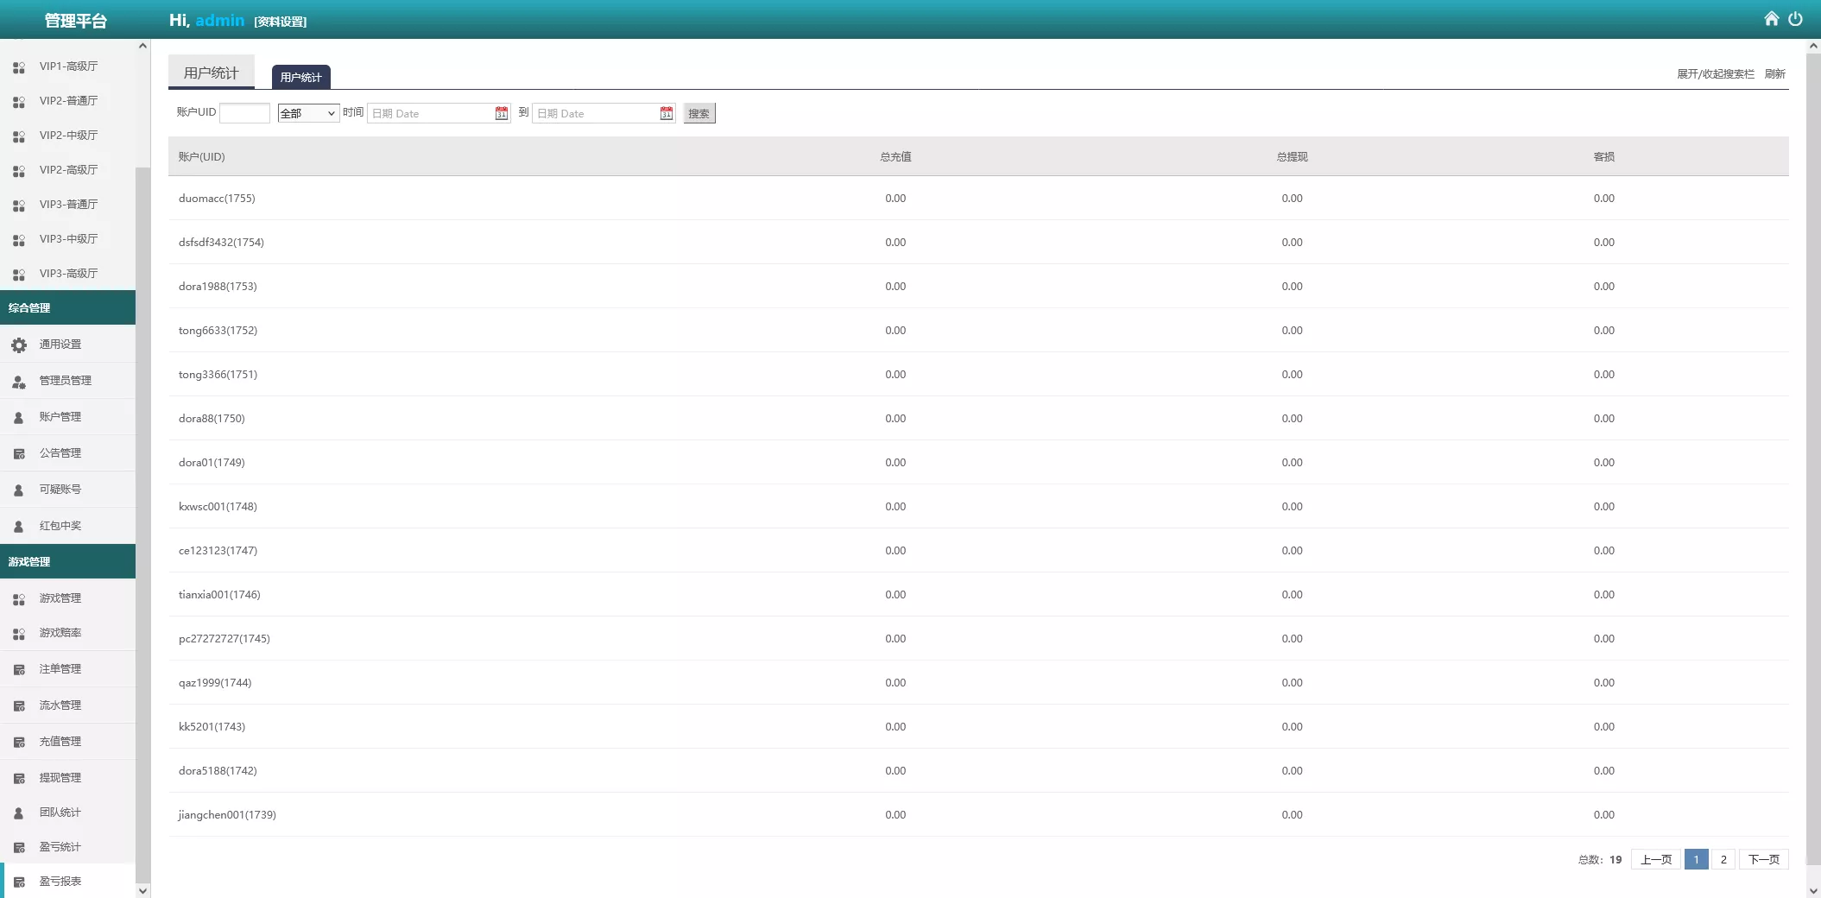Collapse the 游戏管理 section header
This screenshot has height=898, width=1821.
pyautogui.click(x=67, y=561)
